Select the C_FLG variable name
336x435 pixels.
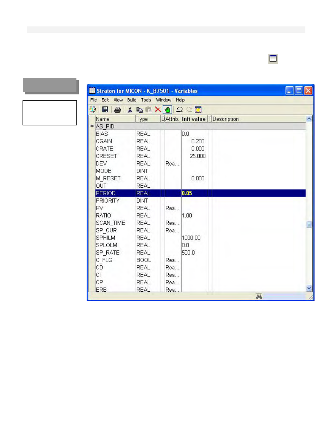[104, 260]
